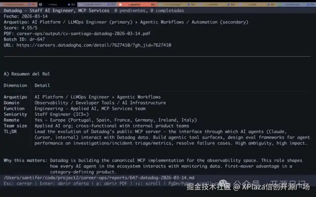Select the top 'Arquetipo: AI Platform' header line
The width and height of the screenshot is (316, 197).
tap(126, 22)
